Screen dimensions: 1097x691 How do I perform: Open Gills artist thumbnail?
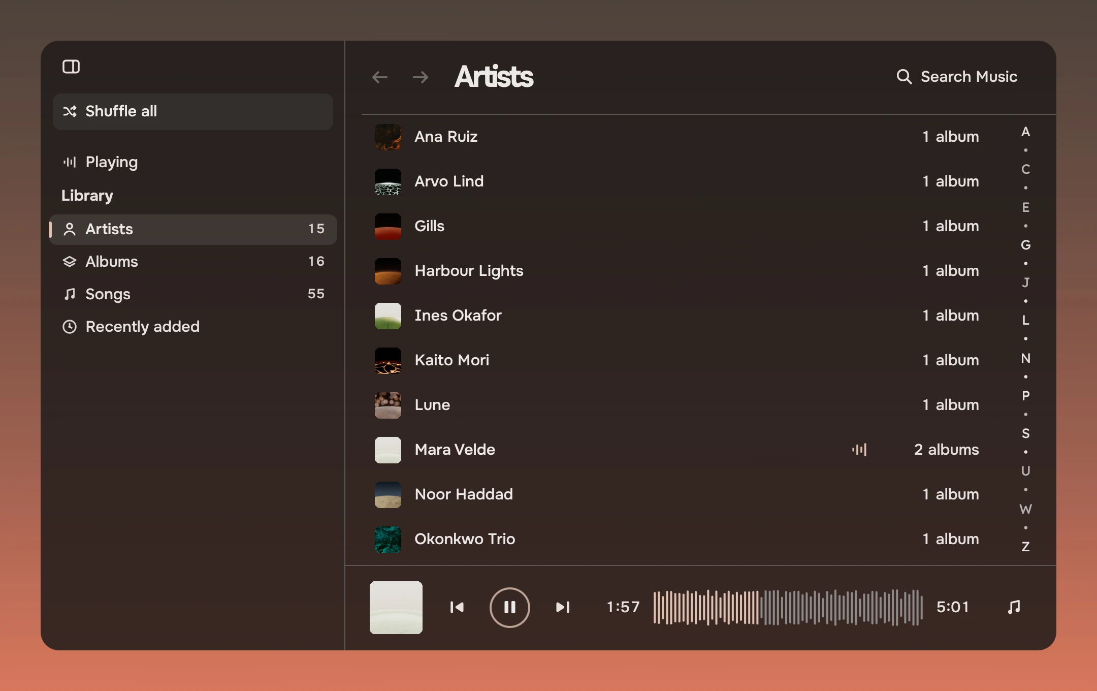[x=388, y=227]
